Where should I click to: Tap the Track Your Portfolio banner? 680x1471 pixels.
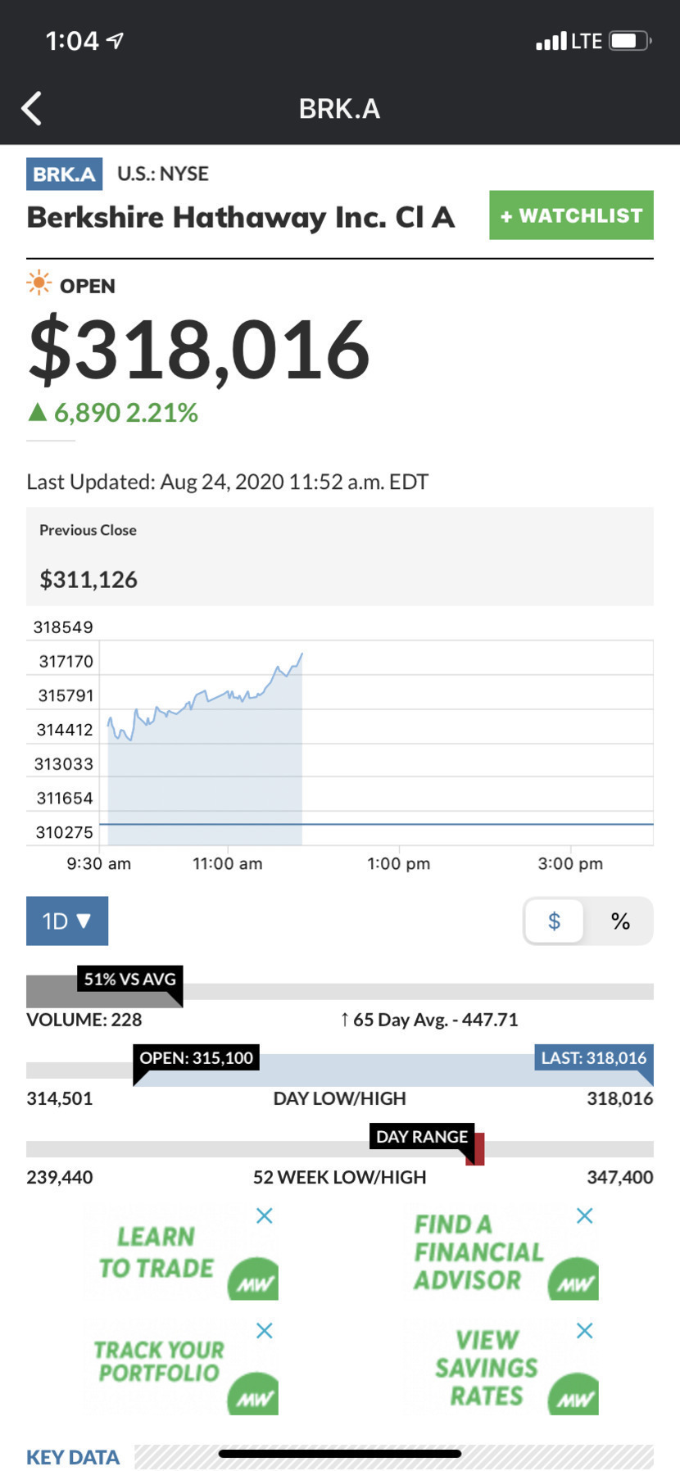160,1362
